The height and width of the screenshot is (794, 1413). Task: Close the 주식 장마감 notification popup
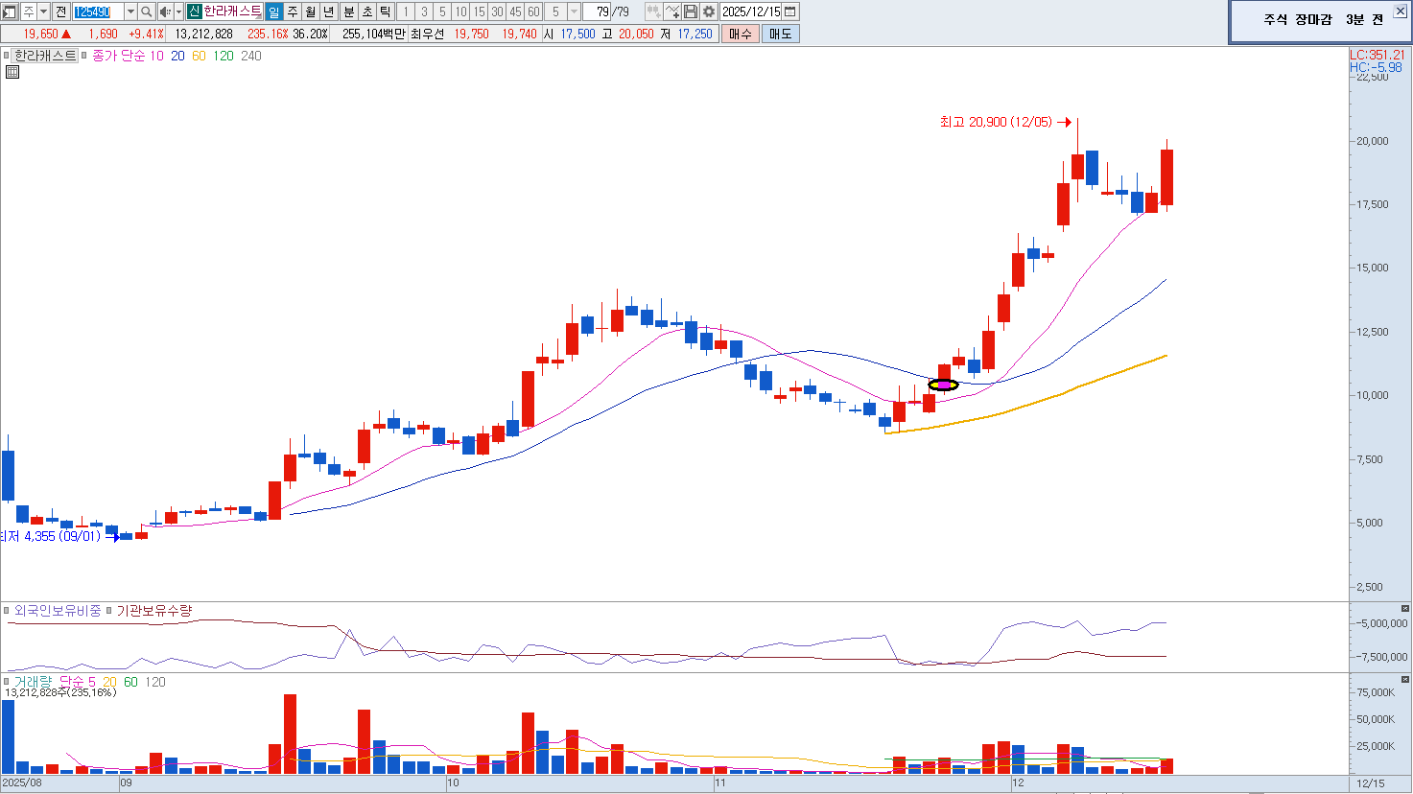[1400, 12]
